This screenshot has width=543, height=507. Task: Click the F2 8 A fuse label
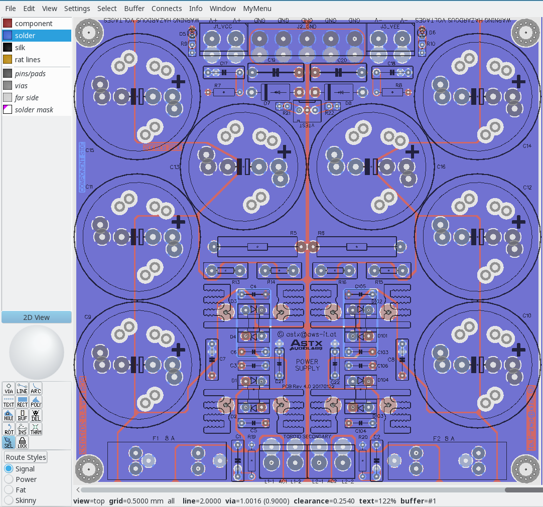[444, 438]
